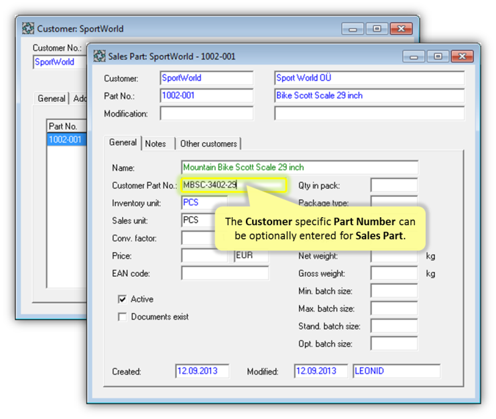Click the Modification input field
The image size is (496, 419).
[x=206, y=113]
